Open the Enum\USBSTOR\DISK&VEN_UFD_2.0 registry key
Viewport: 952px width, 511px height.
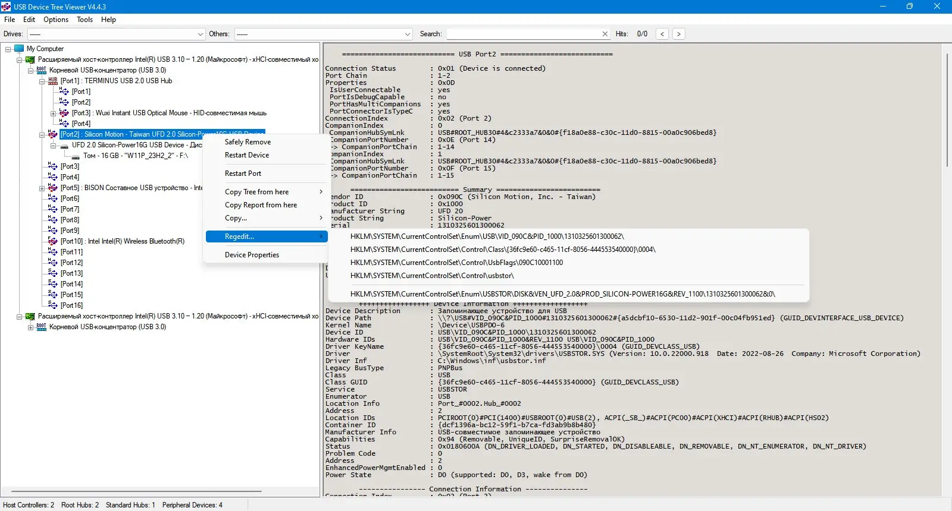click(x=568, y=294)
